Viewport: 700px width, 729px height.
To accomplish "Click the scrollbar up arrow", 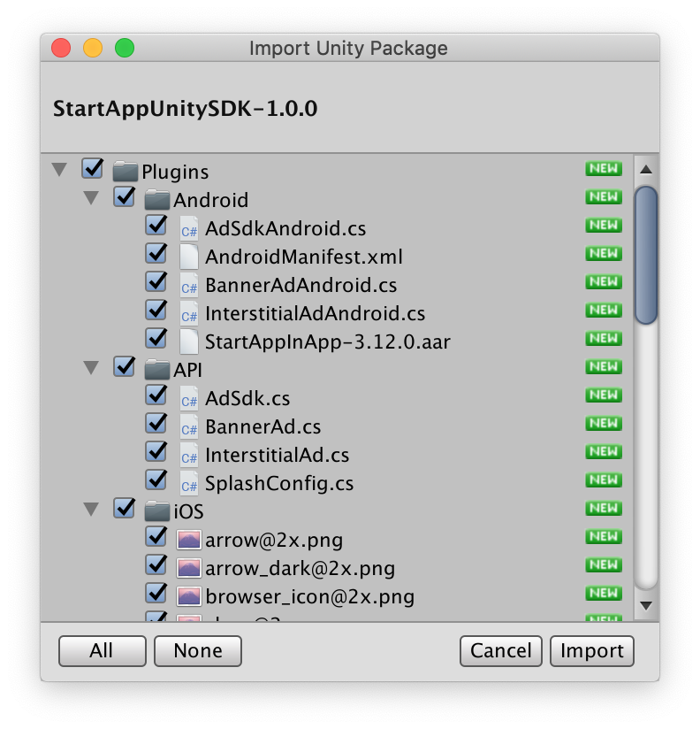I will click(646, 169).
